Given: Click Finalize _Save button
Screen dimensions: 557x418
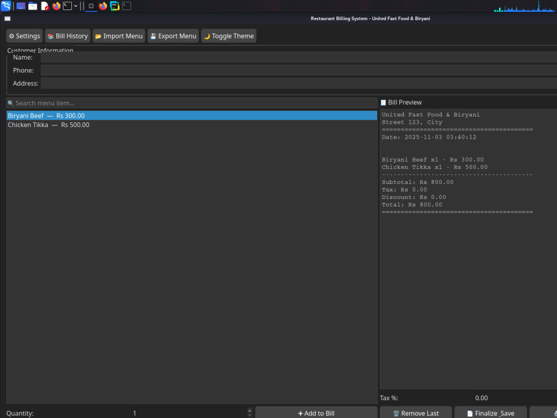Looking at the screenshot, I should click(491, 413).
